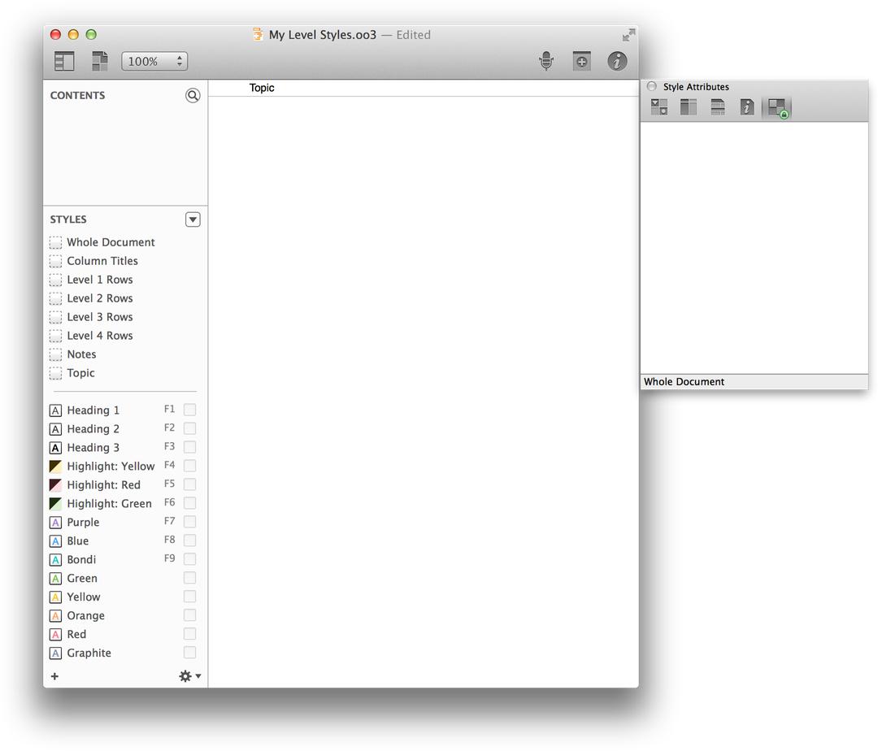Click the F9 shortcut label for Bondi
This screenshot has width=878, height=751.
pyautogui.click(x=169, y=558)
